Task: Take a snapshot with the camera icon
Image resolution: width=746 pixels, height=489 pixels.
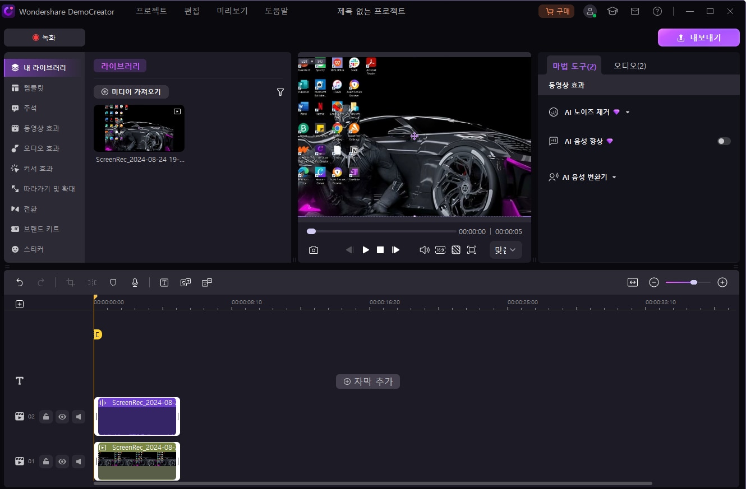Action: pos(314,250)
